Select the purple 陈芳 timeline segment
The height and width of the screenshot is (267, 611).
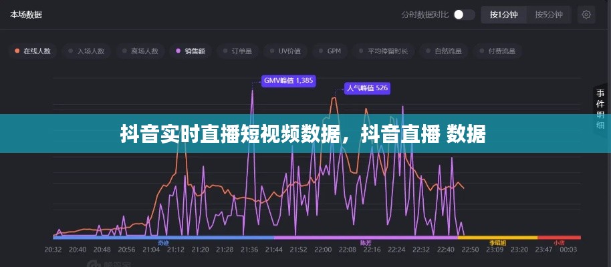(x=366, y=238)
